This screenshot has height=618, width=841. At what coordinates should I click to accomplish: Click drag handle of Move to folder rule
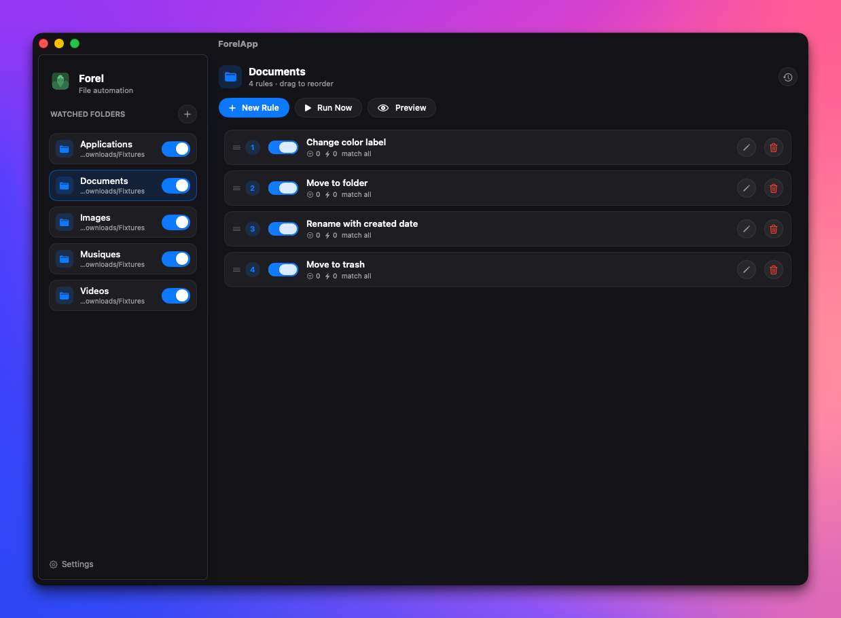click(236, 188)
